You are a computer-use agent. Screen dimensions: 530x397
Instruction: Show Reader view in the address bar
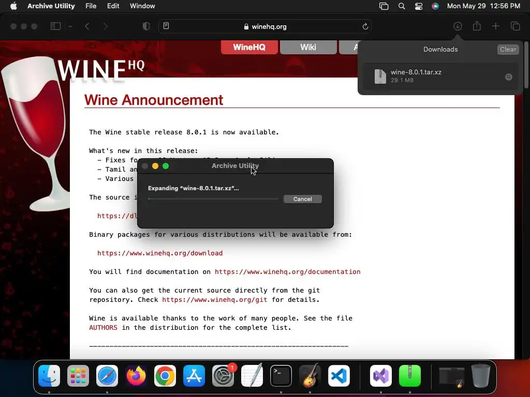166,26
